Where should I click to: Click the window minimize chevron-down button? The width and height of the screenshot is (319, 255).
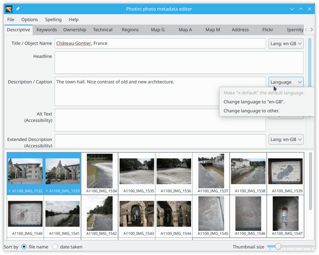pyautogui.click(x=292, y=9)
